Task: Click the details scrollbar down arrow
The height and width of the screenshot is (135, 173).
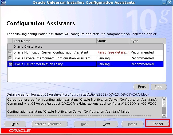Action: click(x=164, y=115)
